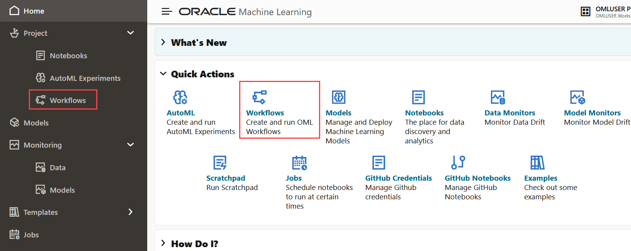Open the Home label in sidebar
631x251 pixels.
34,11
